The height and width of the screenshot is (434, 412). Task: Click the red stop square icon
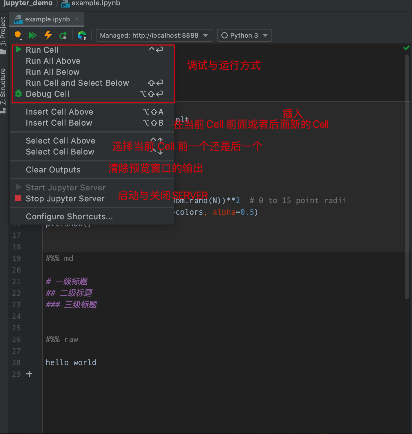[x=18, y=198]
